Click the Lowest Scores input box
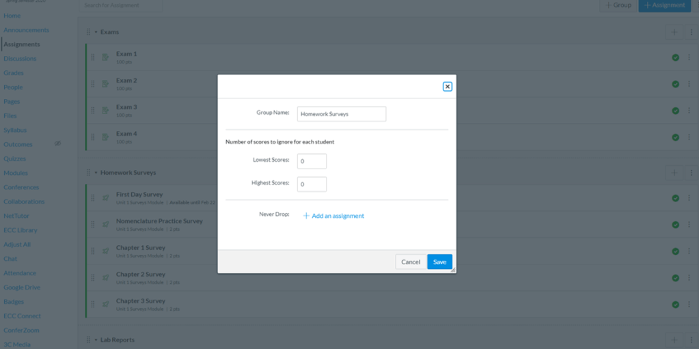The width and height of the screenshot is (699, 349). click(x=312, y=161)
